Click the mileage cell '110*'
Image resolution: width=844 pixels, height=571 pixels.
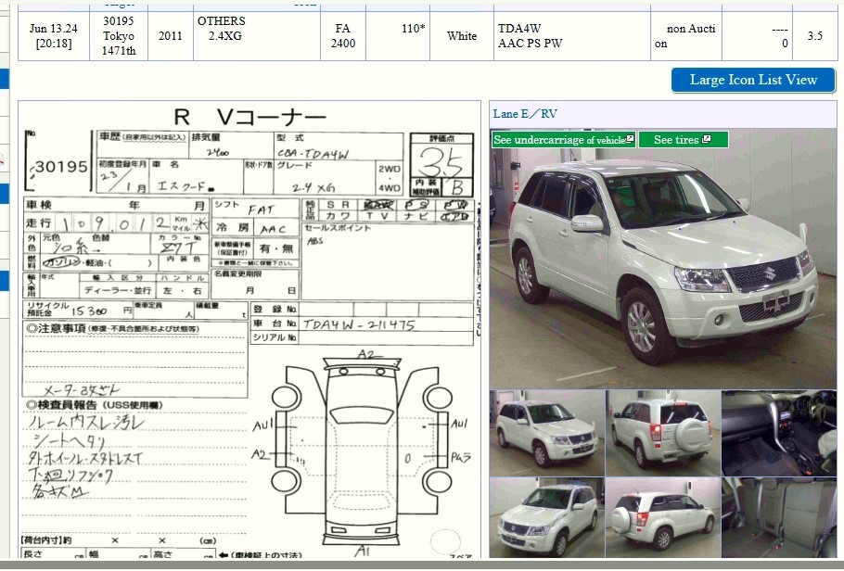398,36
